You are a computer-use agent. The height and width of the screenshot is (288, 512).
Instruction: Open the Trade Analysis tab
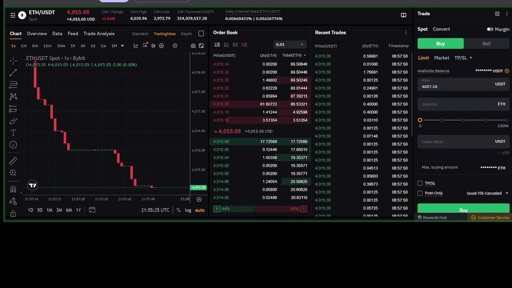click(99, 34)
